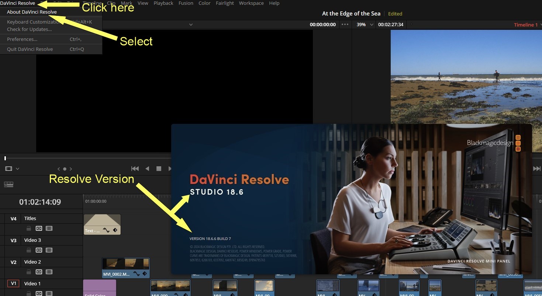
Task: Click the jog center dot control
Action: tap(65, 169)
